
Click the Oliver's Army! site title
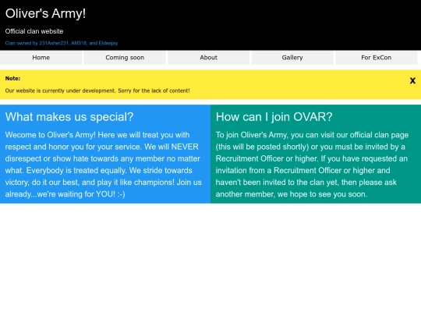[45, 13]
